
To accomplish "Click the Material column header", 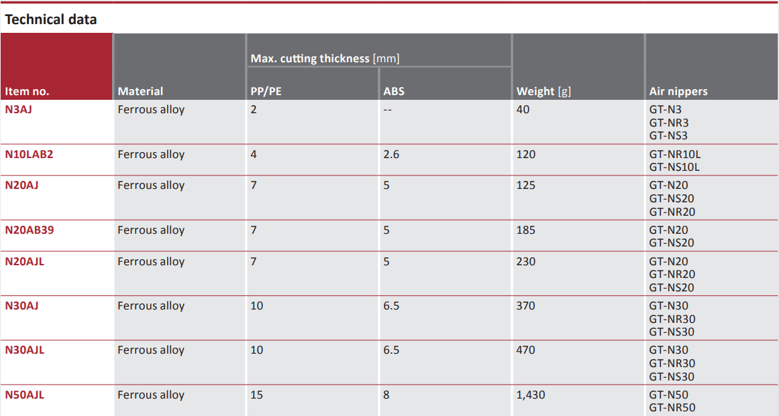I will click(140, 91).
